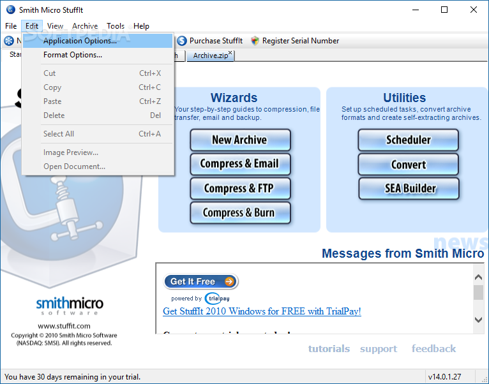Minimize the StuffIt window

[416, 10]
